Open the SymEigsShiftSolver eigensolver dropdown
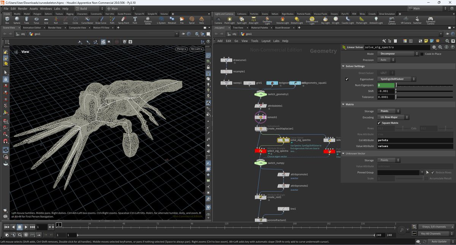Viewport: 456px width, 245px height. point(397,79)
